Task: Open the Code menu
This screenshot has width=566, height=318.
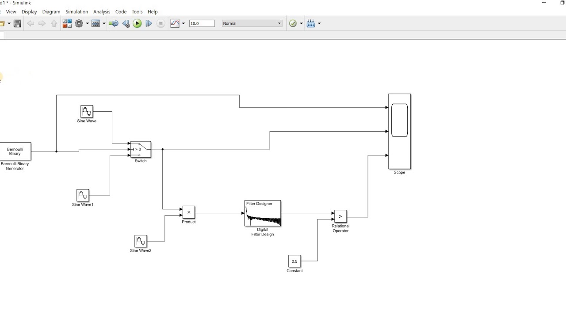Action: pyautogui.click(x=121, y=11)
